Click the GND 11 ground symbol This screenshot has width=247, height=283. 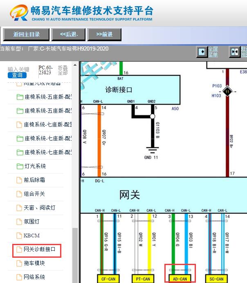tap(153, 150)
